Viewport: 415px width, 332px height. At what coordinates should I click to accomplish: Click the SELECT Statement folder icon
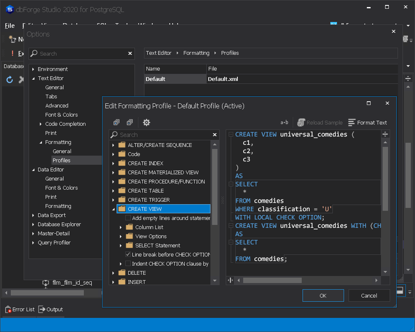click(x=129, y=245)
